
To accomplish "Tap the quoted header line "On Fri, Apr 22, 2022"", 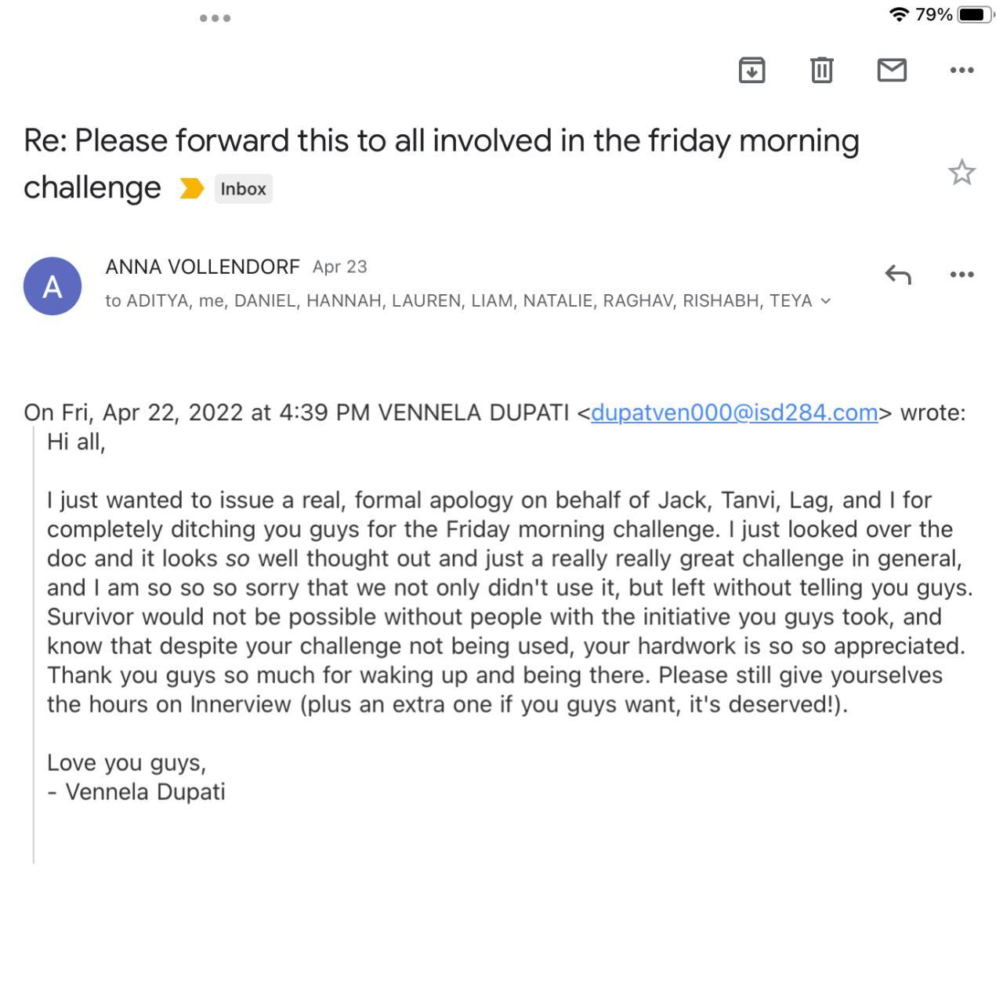I will 196,413.
